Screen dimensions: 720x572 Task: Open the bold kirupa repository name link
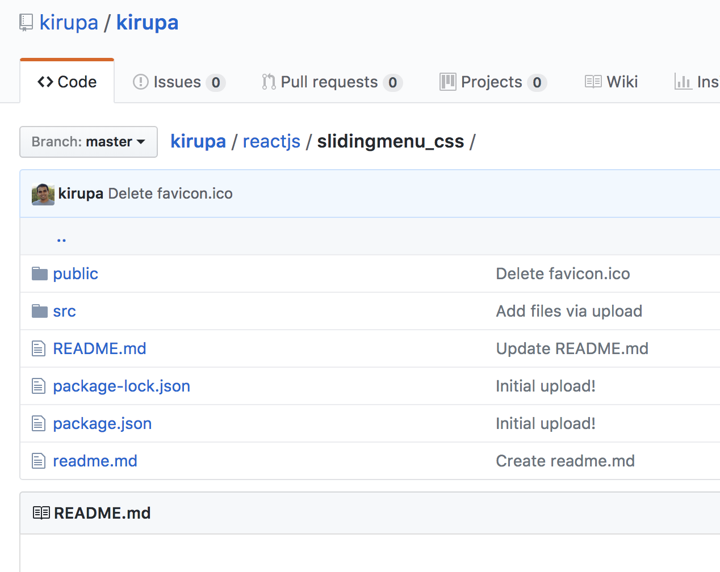click(147, 23)
